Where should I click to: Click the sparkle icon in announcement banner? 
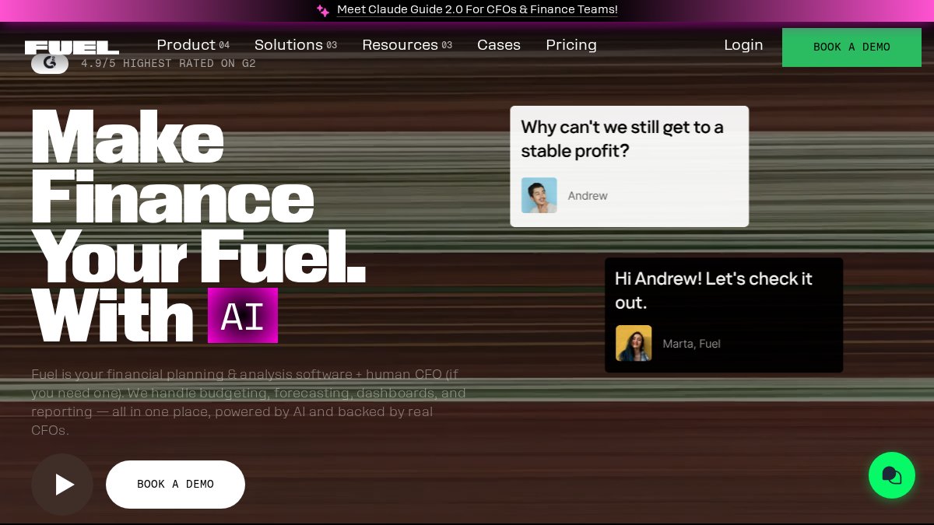[x=323, y=10]
